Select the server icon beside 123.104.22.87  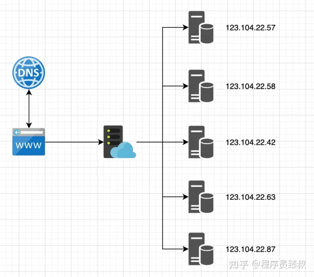pos(201,249)
